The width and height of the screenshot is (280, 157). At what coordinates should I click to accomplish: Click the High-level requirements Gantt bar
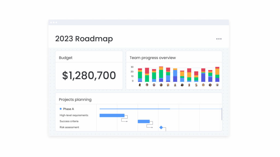[112, 115]
